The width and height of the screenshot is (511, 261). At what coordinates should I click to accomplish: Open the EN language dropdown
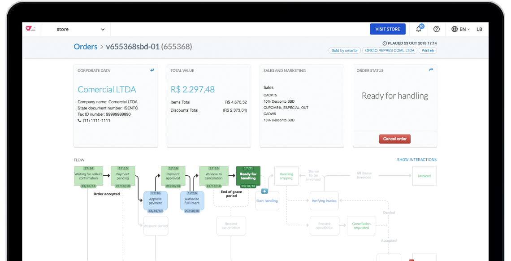[x=465, y=29]
